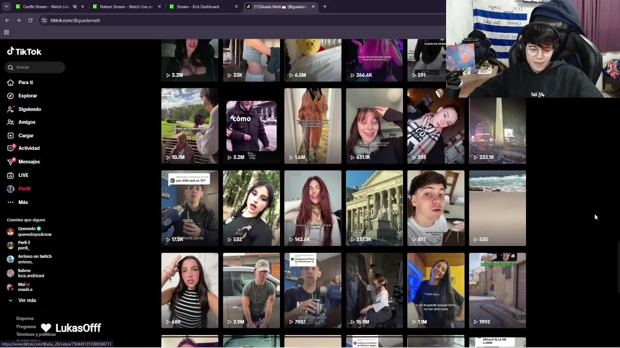This screenshot has width=620, height=348.
Task: Click the search magnifier icon in Buscar
Action: 11,67
